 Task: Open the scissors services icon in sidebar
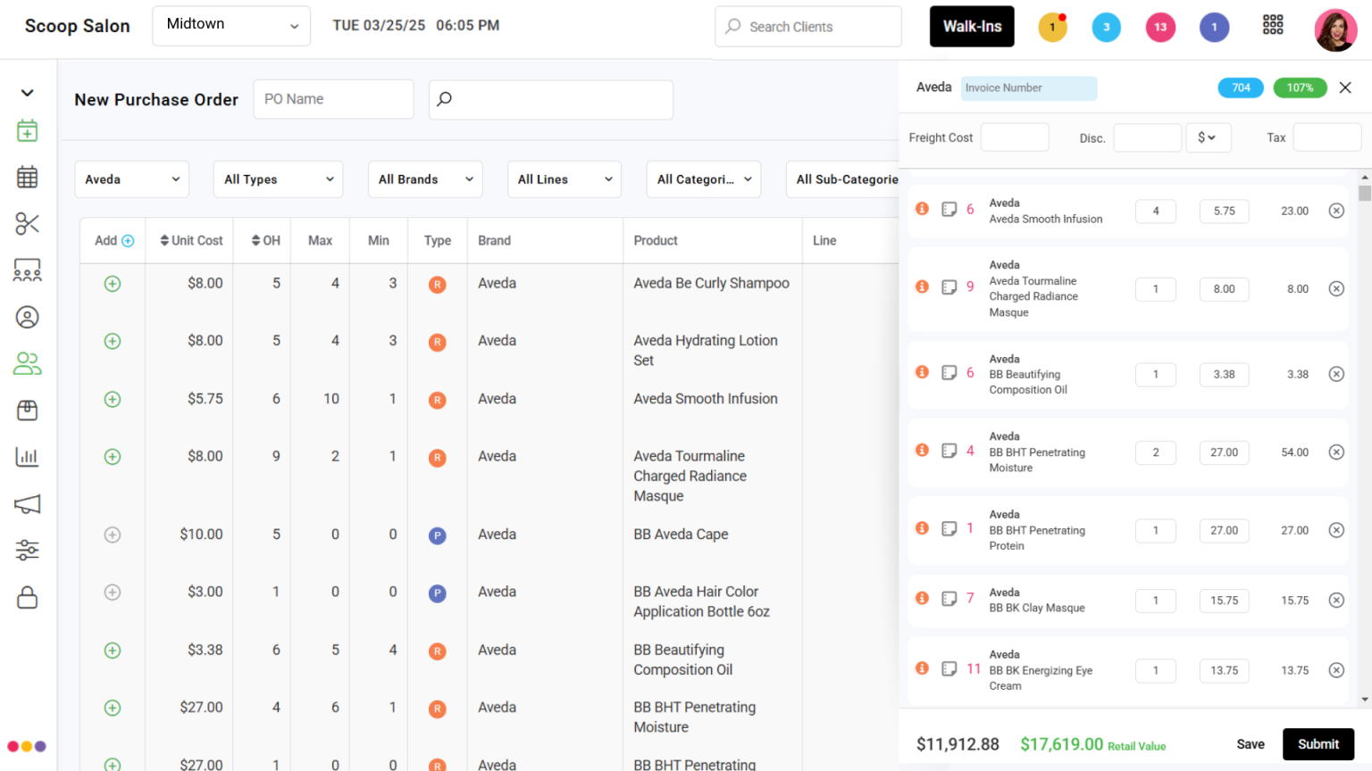tap(27, 224)
